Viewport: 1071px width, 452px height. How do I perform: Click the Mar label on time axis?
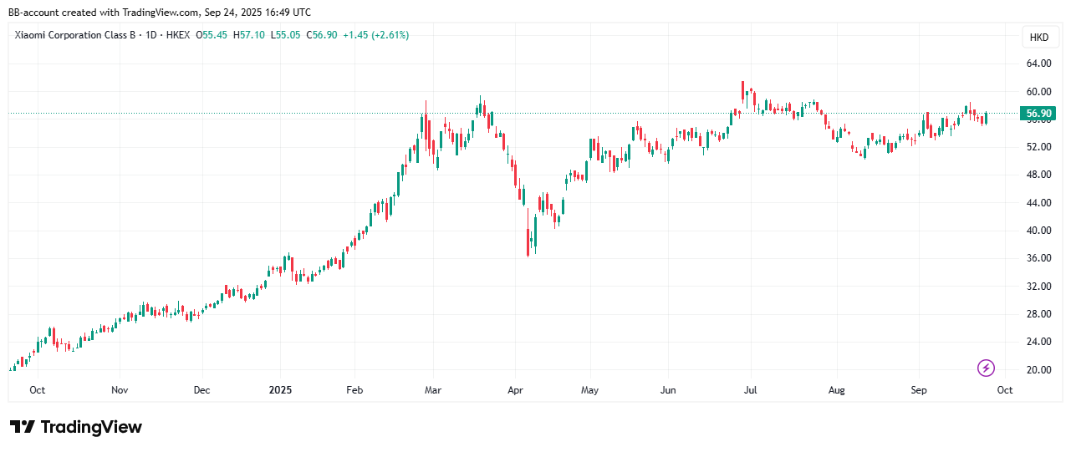pyautogui.click(x=432, y=390)
